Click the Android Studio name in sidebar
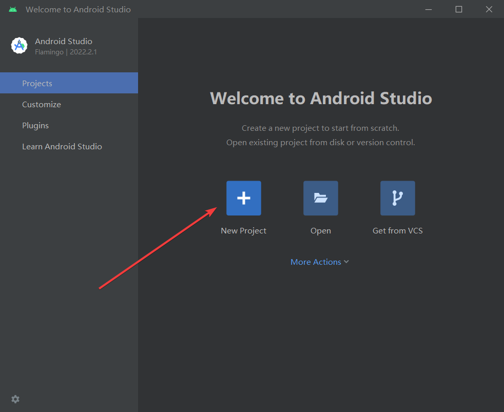 pos(64,41)
